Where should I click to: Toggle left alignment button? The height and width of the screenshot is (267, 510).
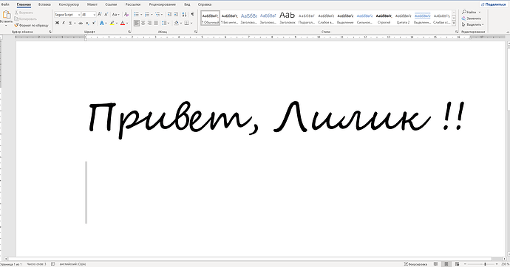[x=137, y=23]
